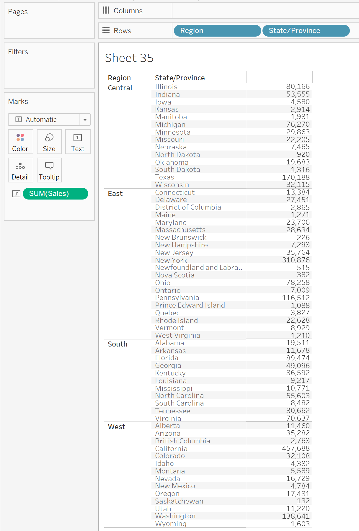Click the Rows shelf icon

click(x=106, y=30)
